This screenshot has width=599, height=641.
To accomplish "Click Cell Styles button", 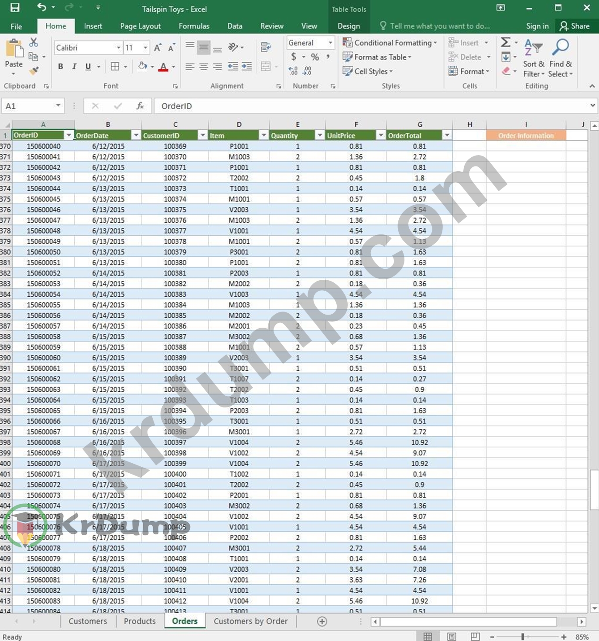I will (x=368, y=71).
